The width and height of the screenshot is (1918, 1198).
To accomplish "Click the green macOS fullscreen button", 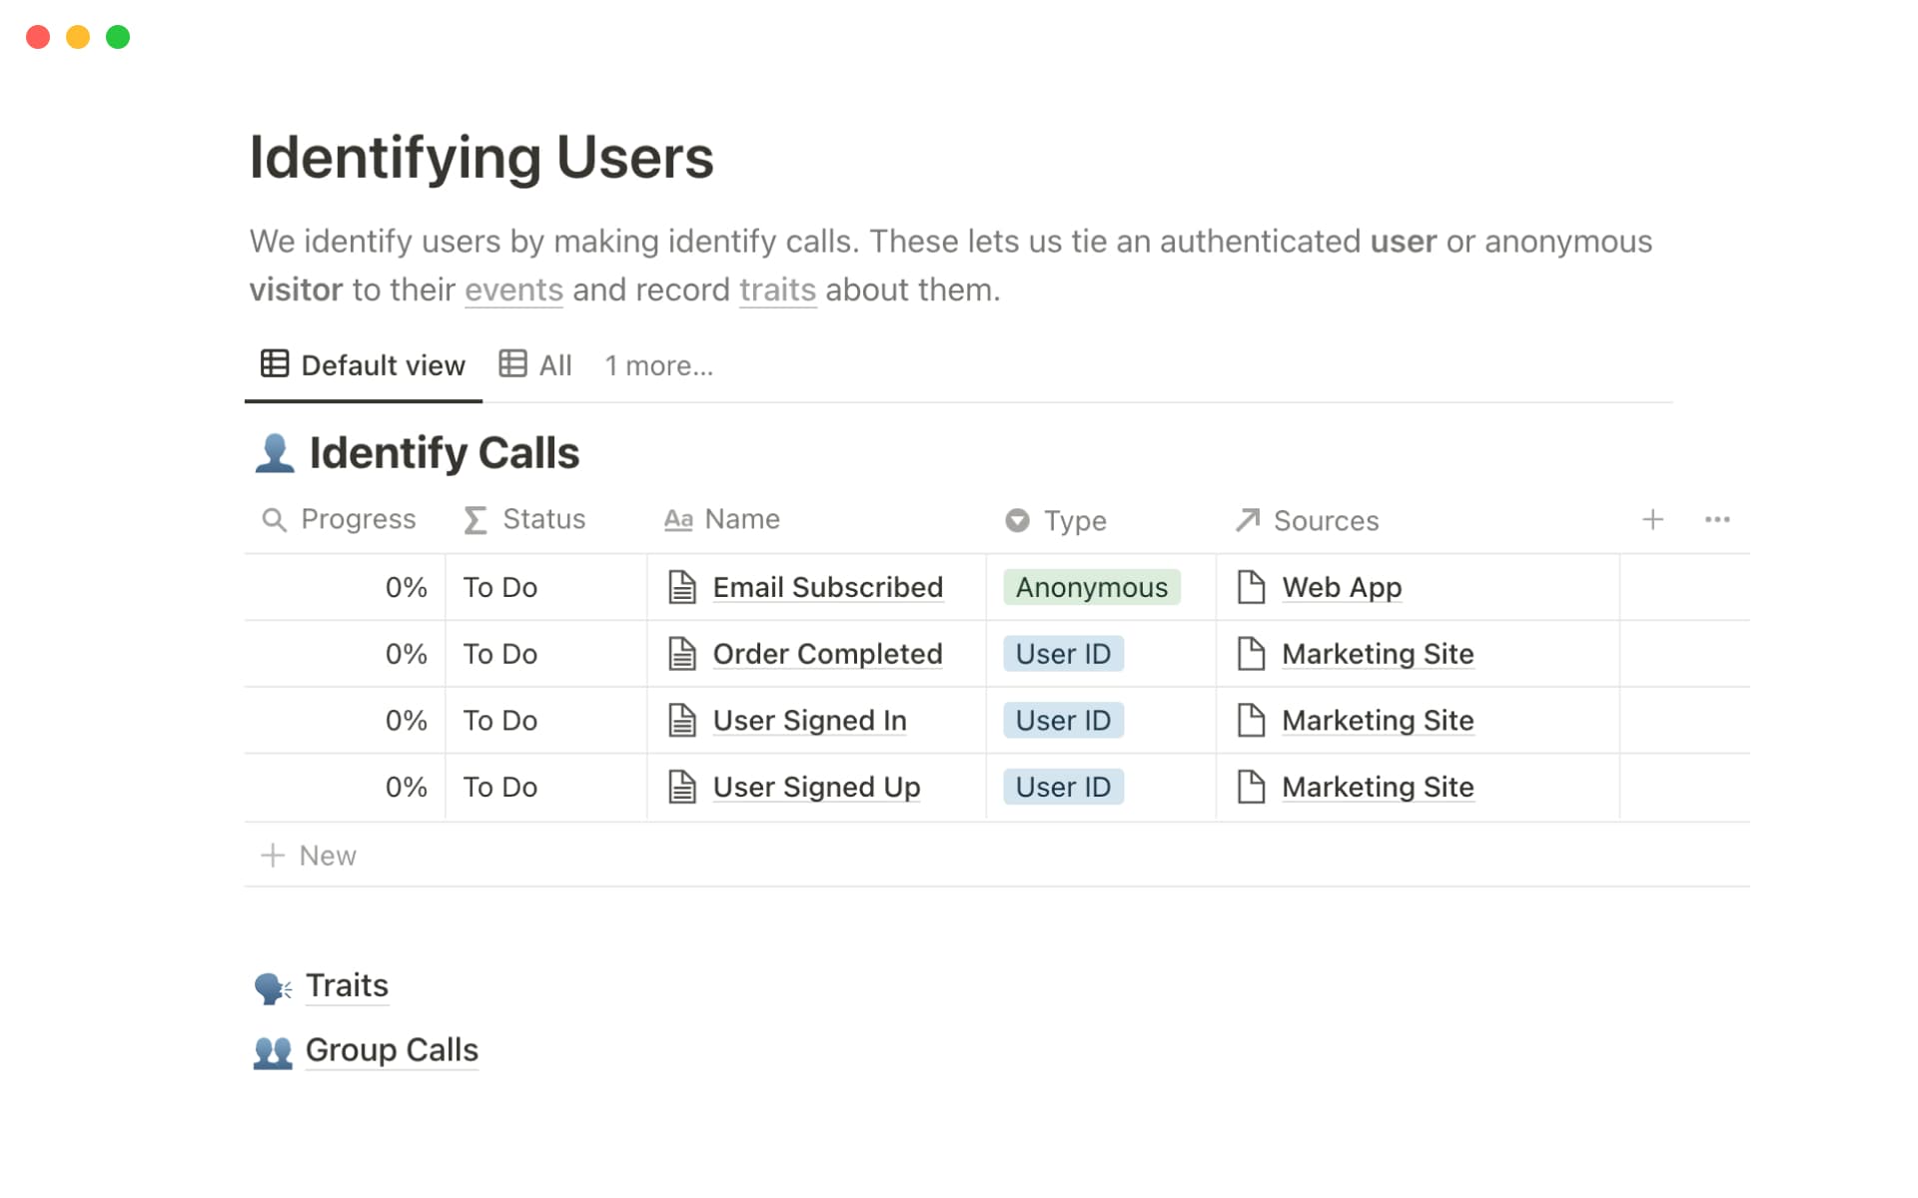I will pos(118,37).
